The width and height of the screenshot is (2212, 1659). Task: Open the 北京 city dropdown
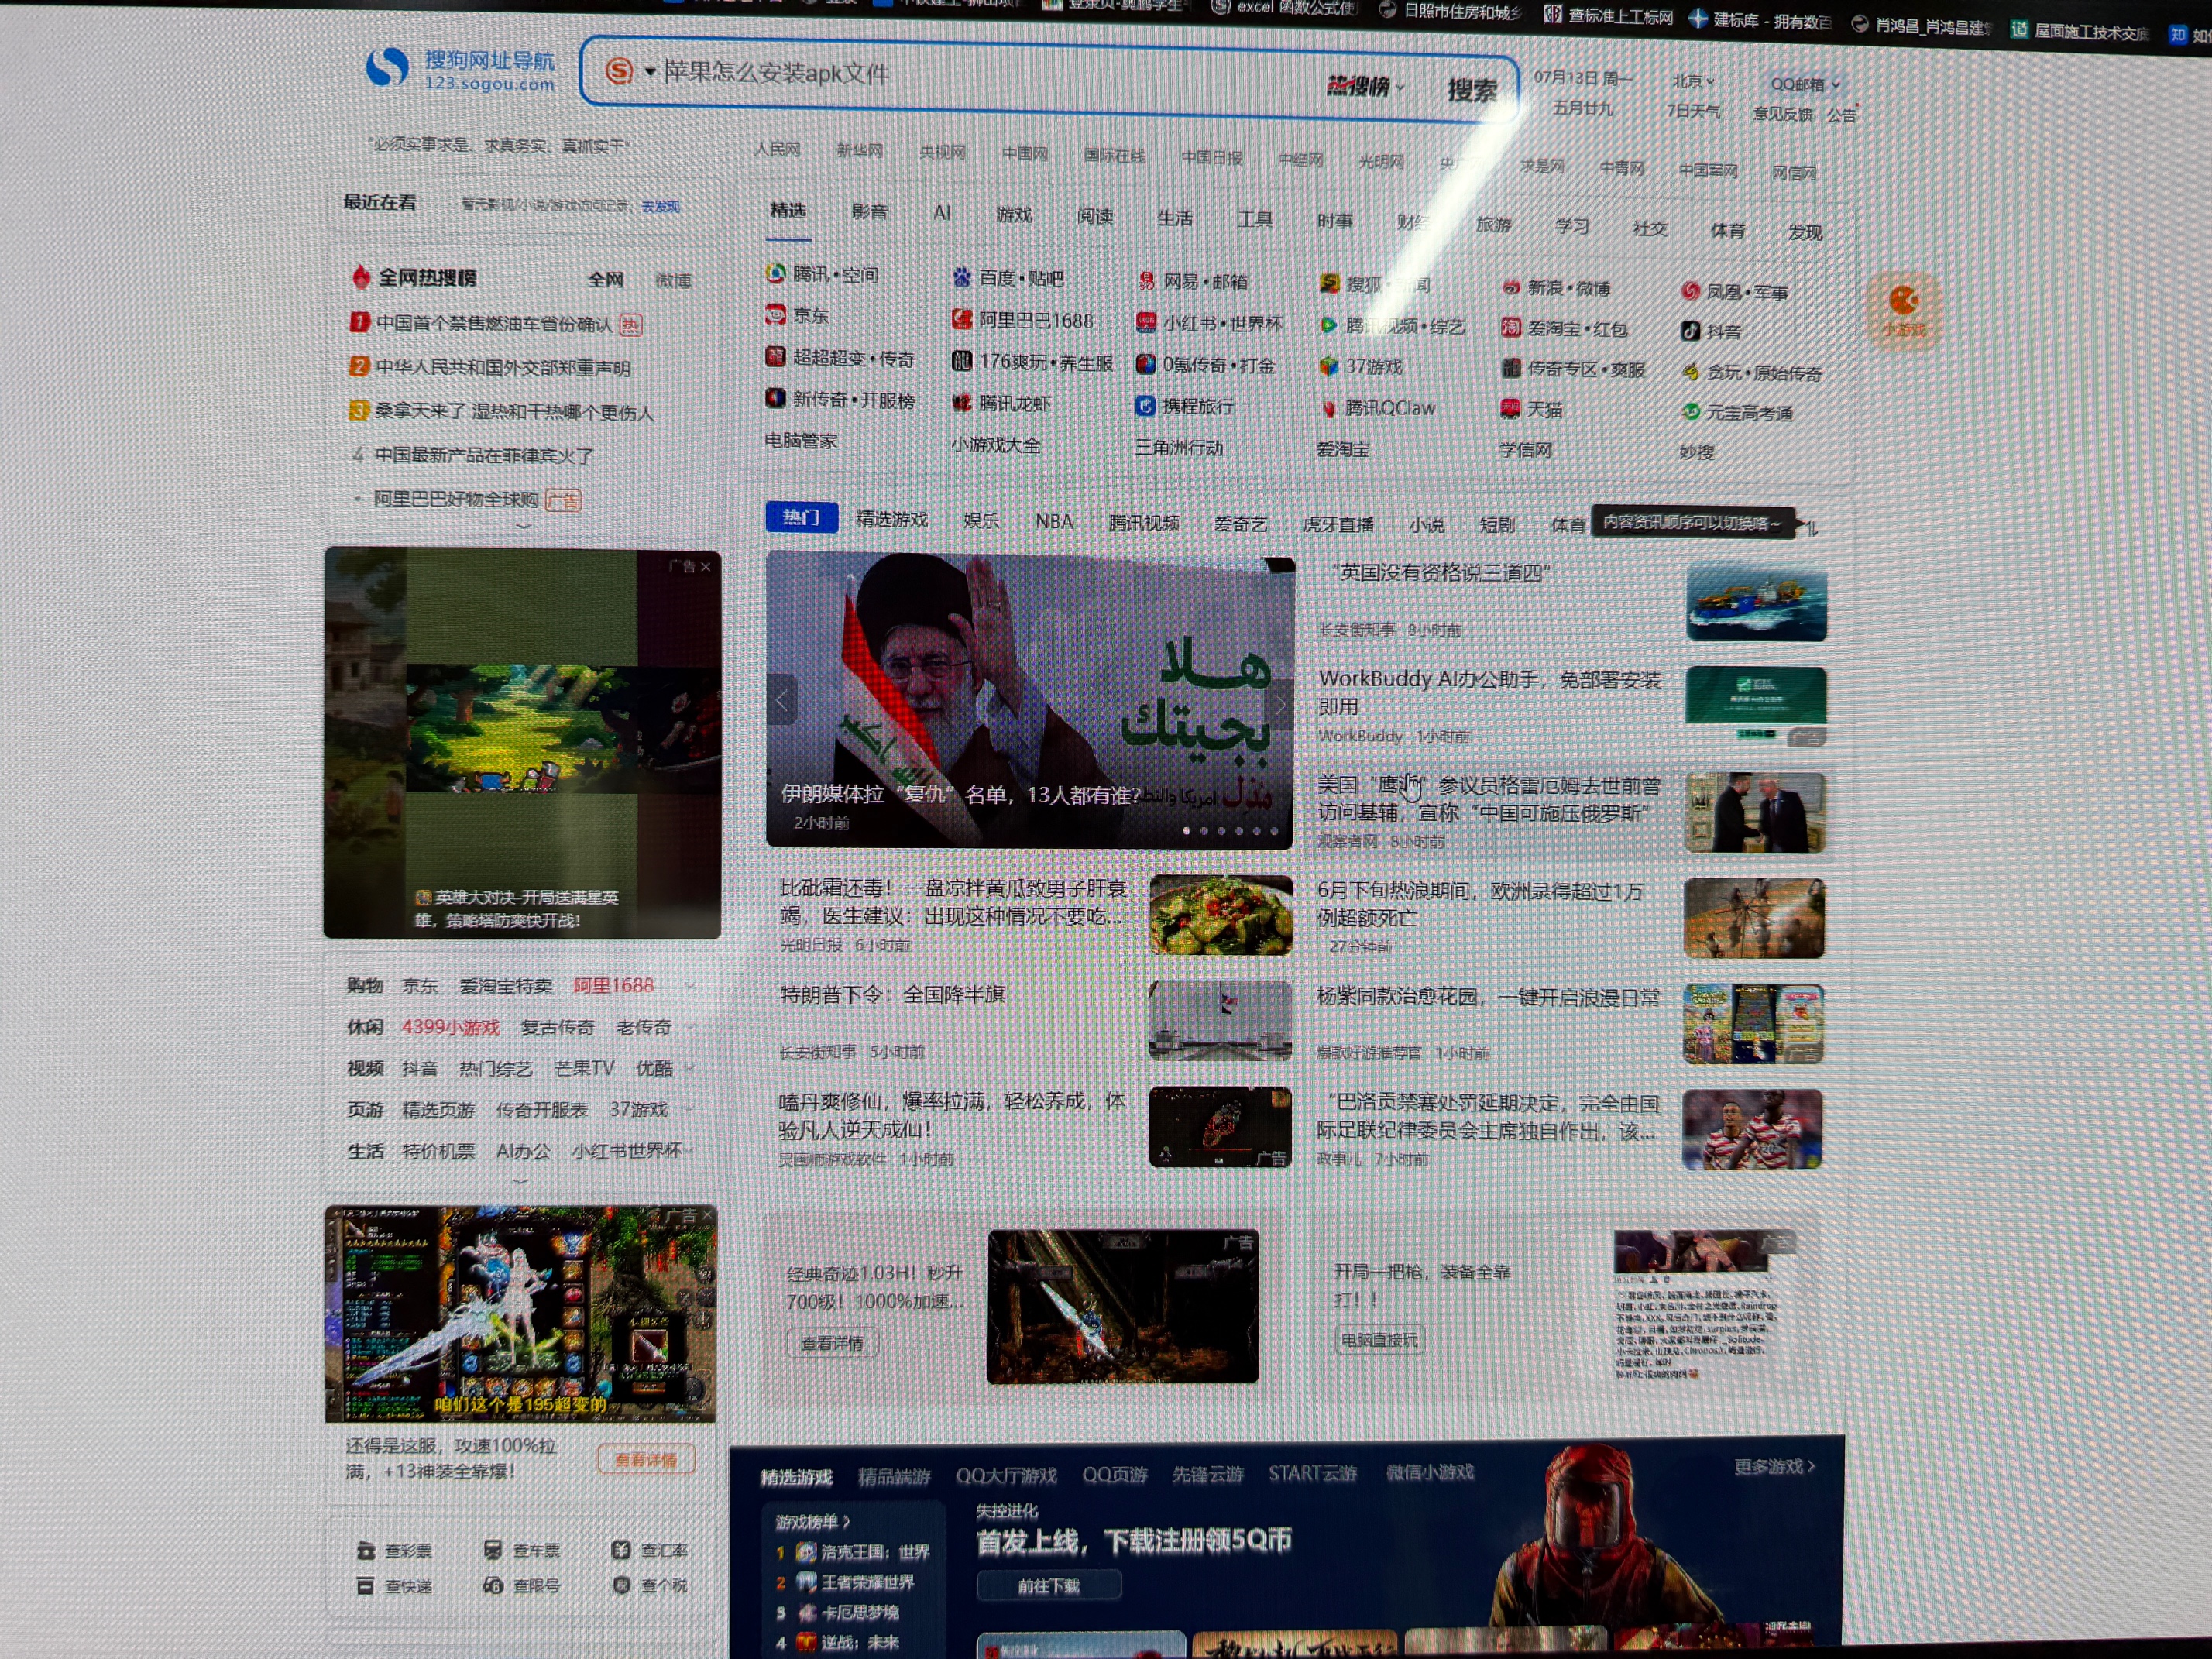click(x=1694, y=80)
